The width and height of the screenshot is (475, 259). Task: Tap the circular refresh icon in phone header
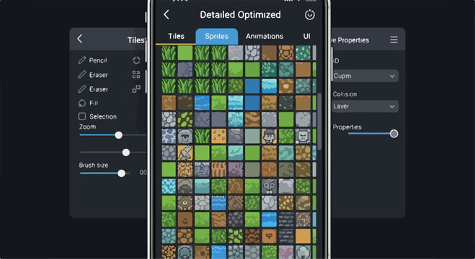pyautogui.click(x=310, y=14)
